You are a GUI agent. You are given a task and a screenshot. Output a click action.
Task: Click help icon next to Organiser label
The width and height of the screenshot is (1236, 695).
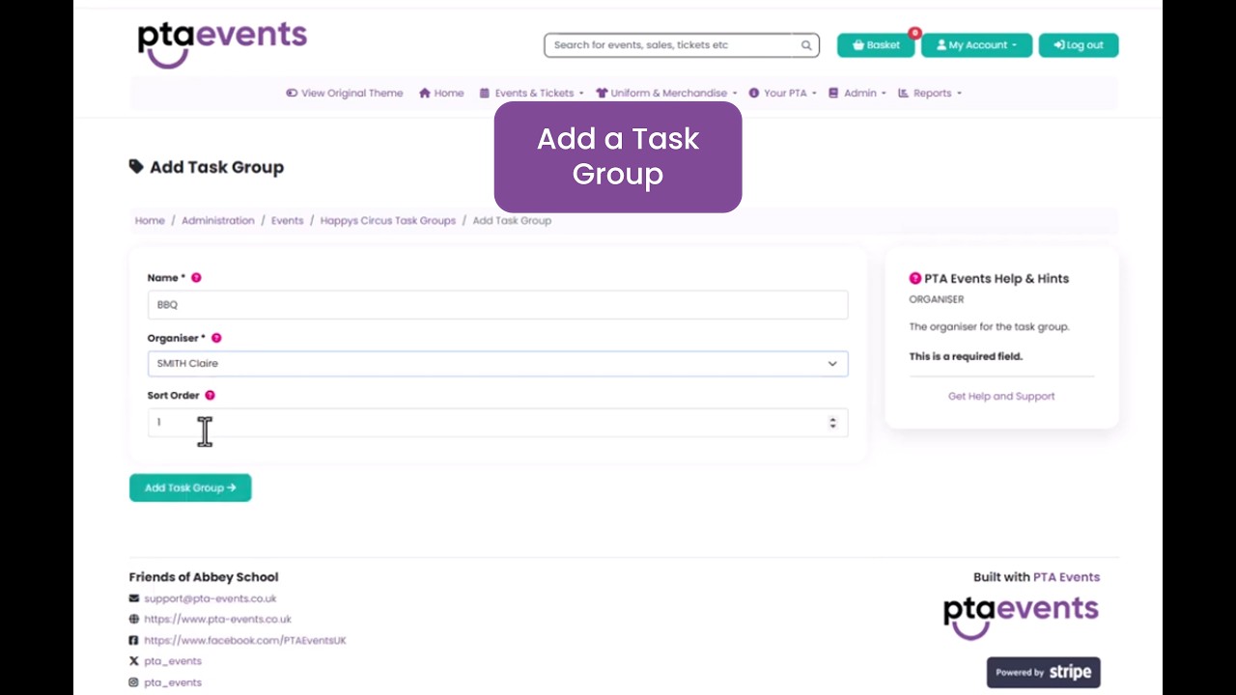pyautogui.click(x=216, y=339)
